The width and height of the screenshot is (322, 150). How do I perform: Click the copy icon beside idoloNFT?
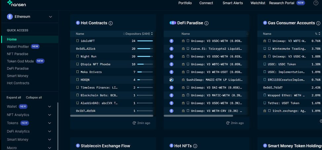point(78,41)
